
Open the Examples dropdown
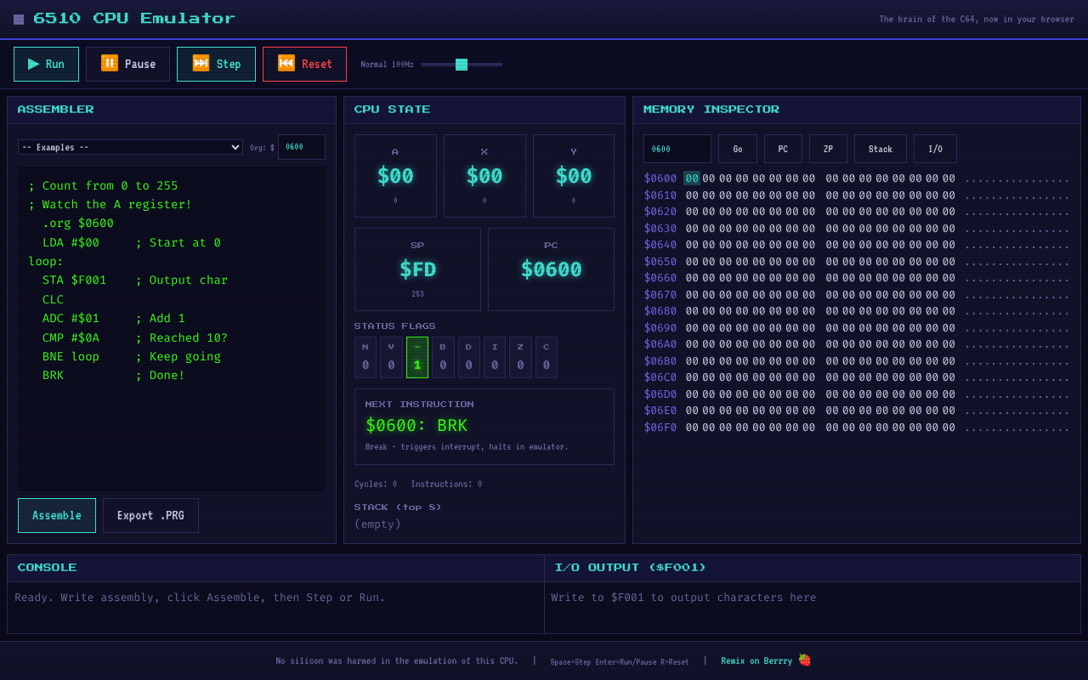pos(130,147)
